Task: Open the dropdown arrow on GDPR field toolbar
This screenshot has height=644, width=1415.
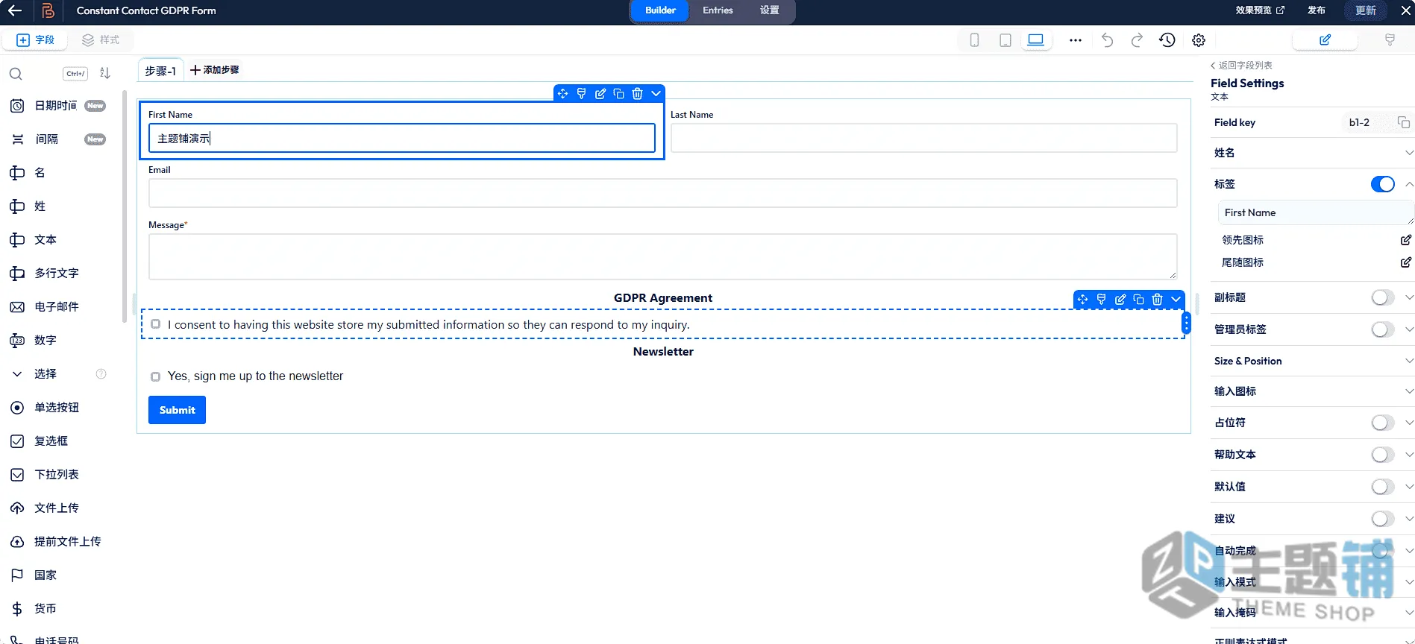Action: (1176, 300)
